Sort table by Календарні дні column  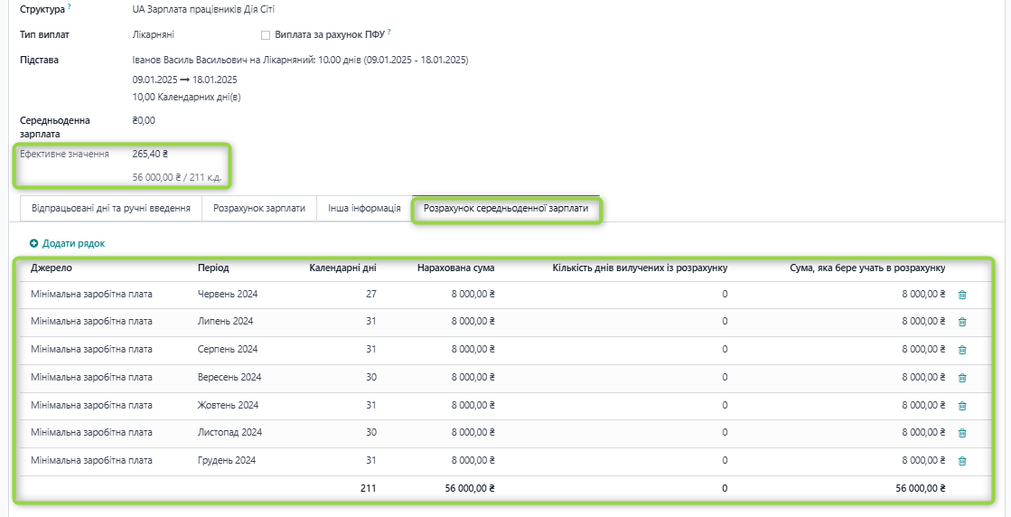tap(342, 268)
